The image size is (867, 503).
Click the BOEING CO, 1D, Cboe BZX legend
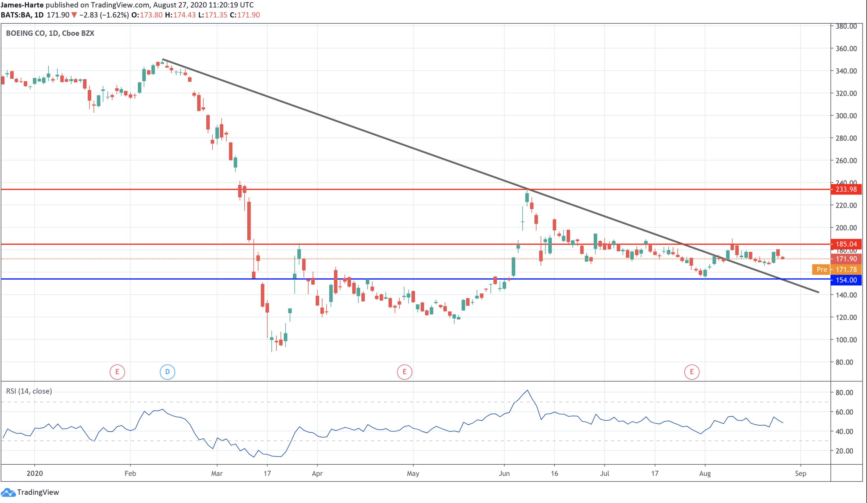(50, 33)
